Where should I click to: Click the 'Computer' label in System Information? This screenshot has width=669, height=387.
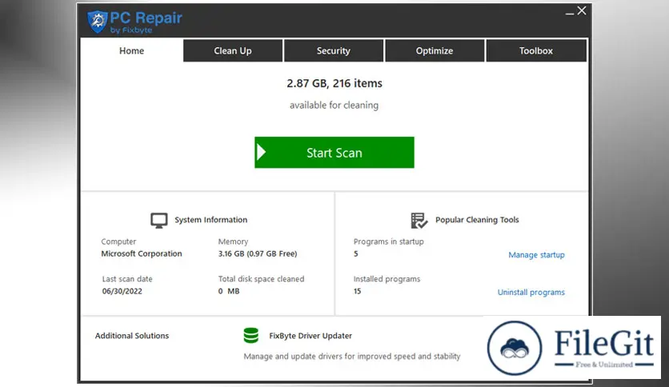(118, 241)
